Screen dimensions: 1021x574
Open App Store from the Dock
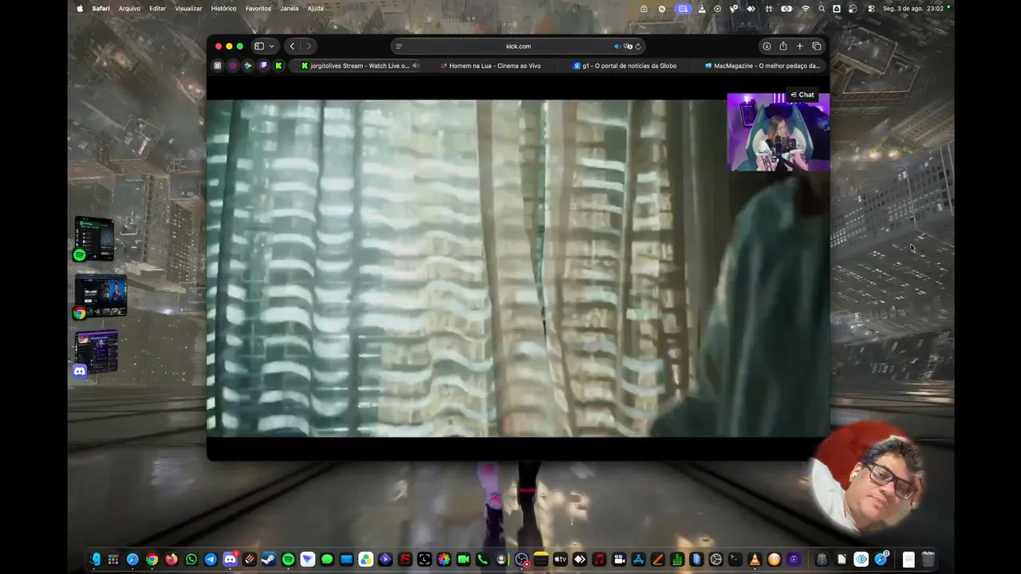click(638, 560)
